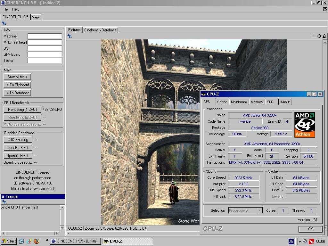The width and height of the screenshot is (328, 246).
Task: Click OK in the CPU-Z window
Action: pyautogui.click(x=310, y=229)
